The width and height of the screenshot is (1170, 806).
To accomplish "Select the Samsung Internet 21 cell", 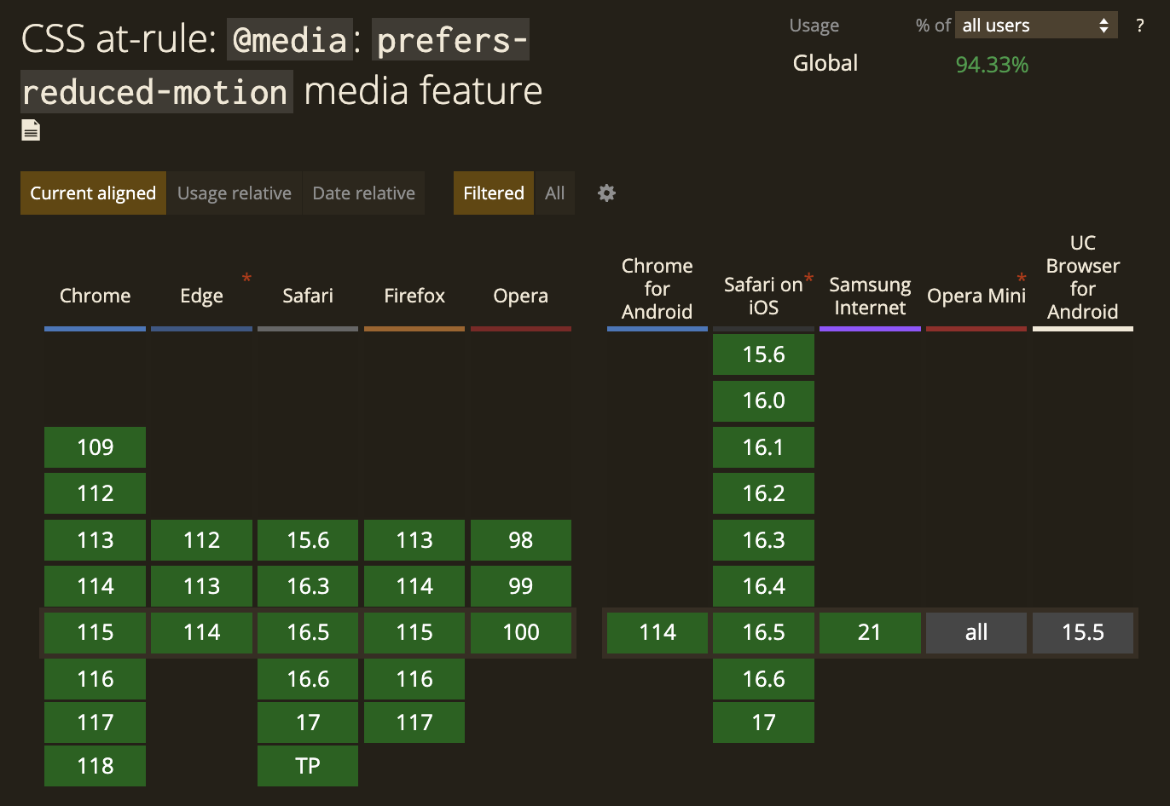I will pos(870,632).
